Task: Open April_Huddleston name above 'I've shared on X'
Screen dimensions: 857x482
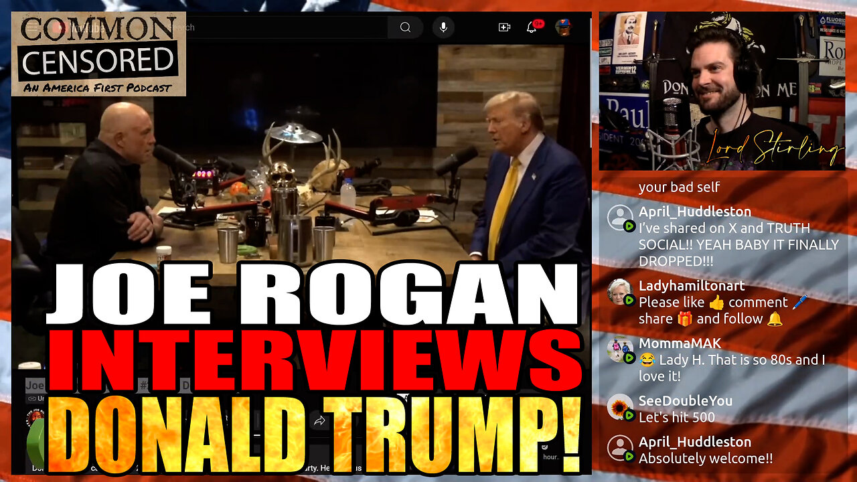Action: coord(695,212)
